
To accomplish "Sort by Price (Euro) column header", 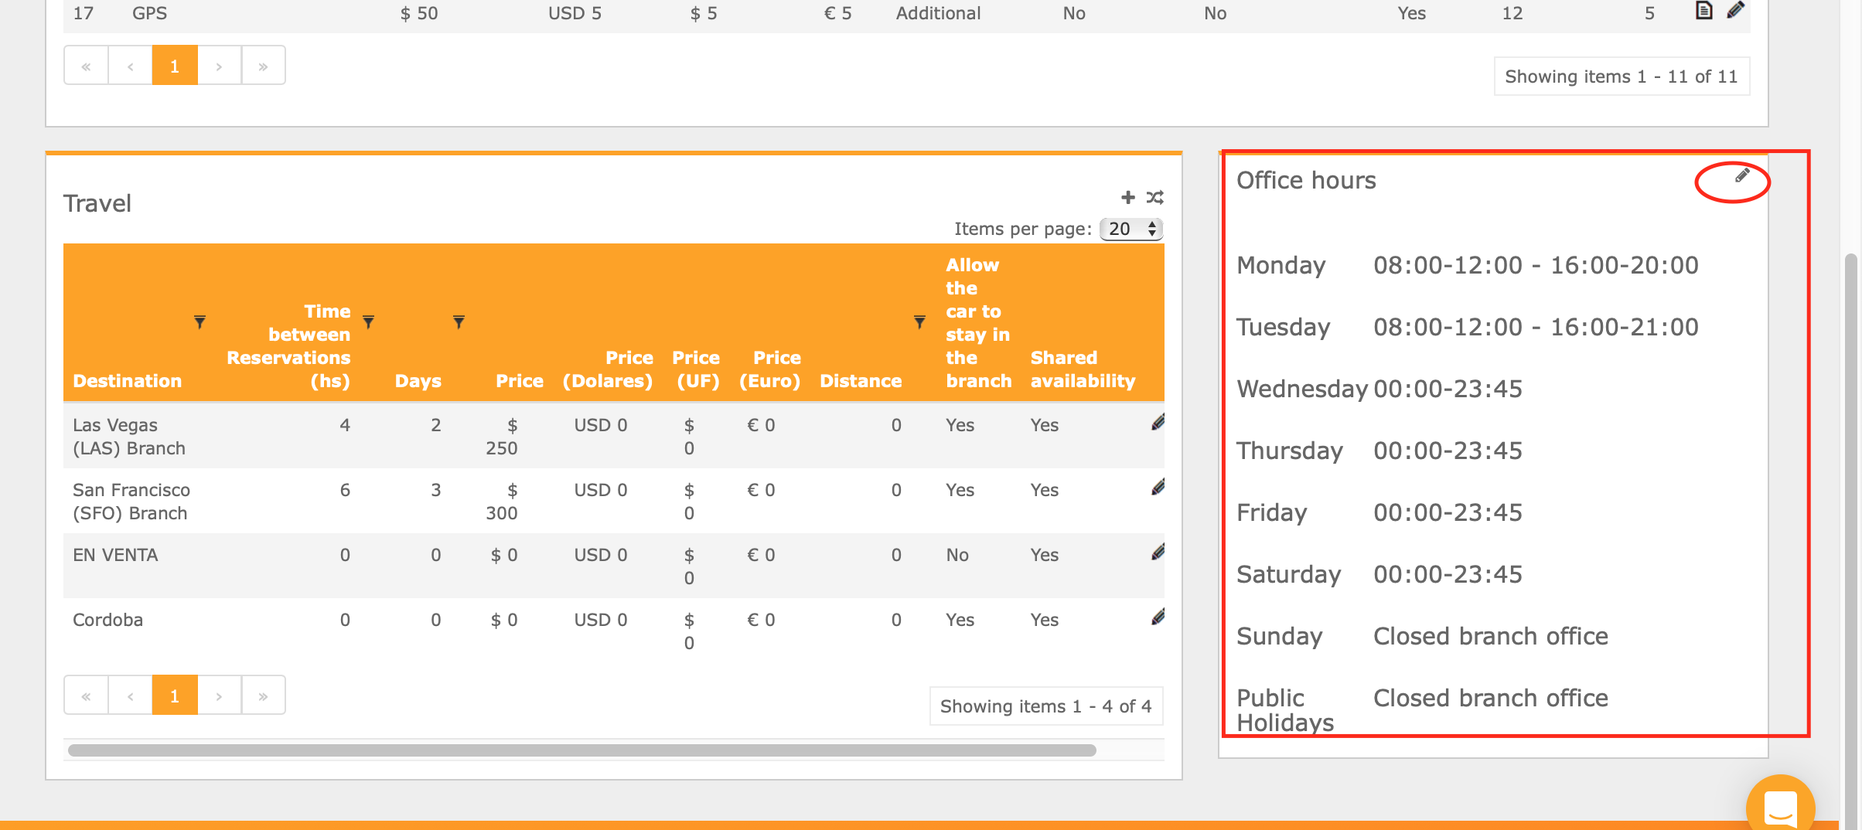I will (x=770, y=369).
